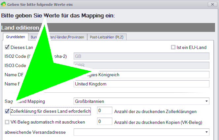Toggle the 'Dieses Land' checkbox
The width and height of the screenshot is (219, 140).
pos(7,47)
